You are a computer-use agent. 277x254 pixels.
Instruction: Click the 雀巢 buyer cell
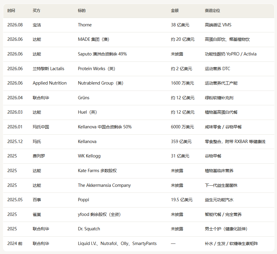point(37,214)
